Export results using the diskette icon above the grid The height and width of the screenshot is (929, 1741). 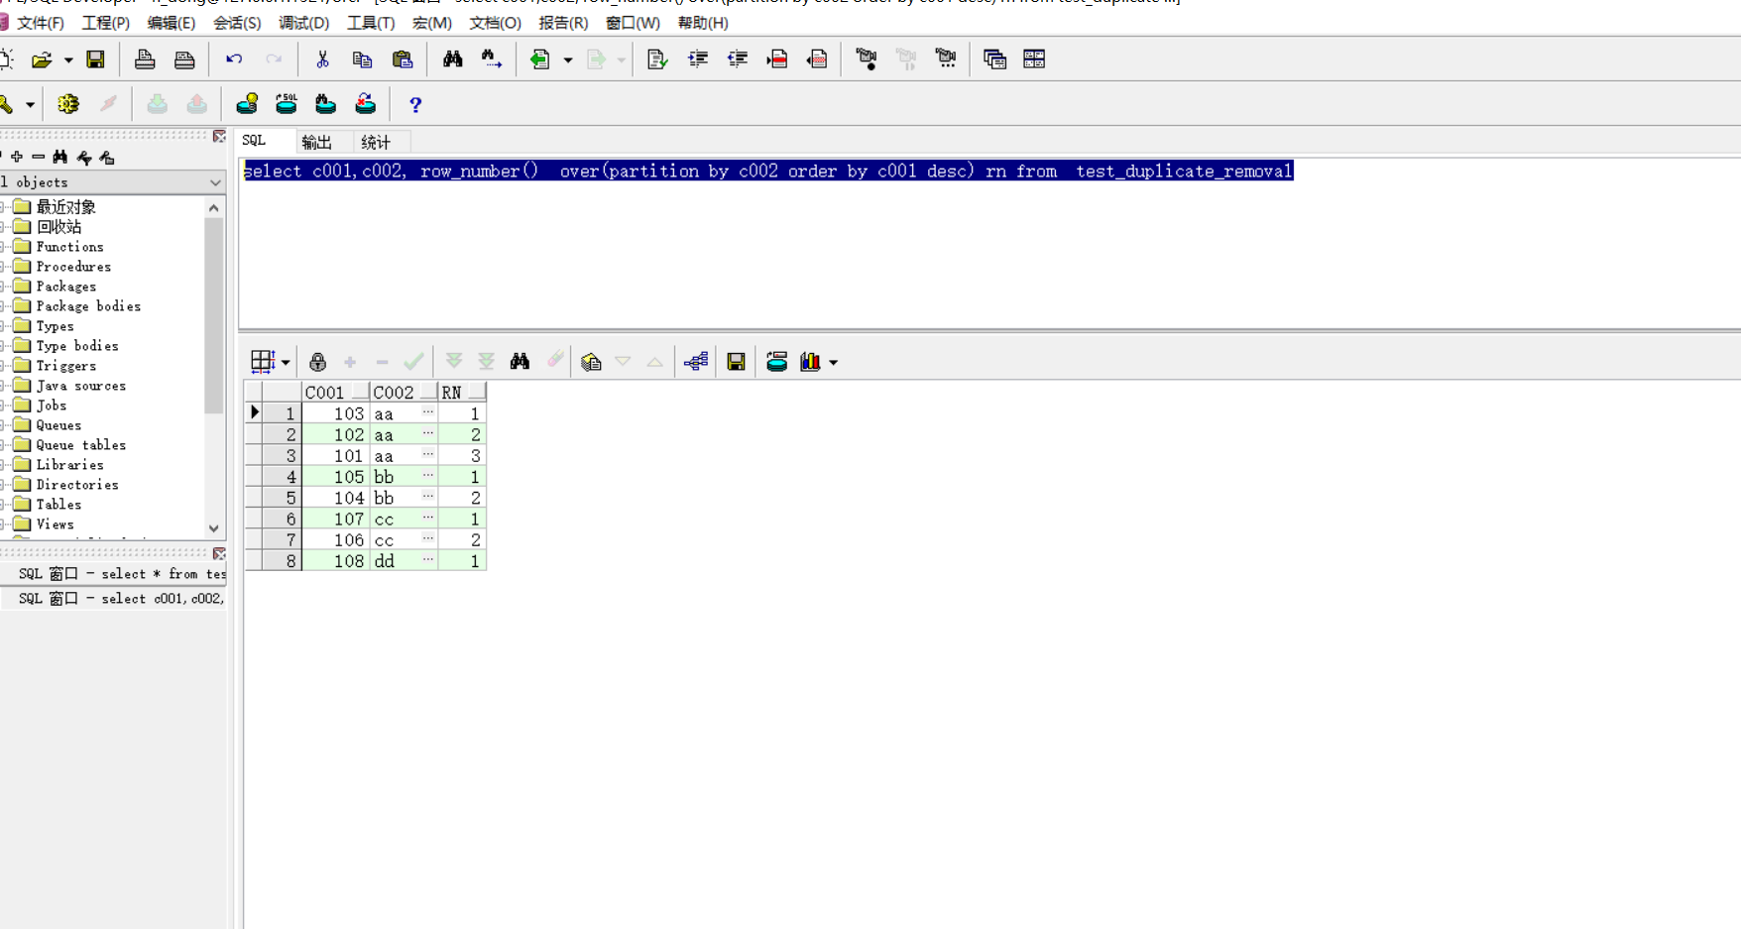click(736, 361)
